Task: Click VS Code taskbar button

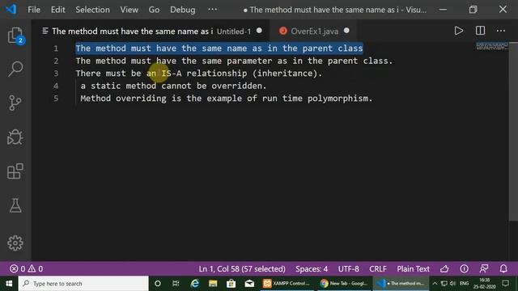Action: point(401,284)
